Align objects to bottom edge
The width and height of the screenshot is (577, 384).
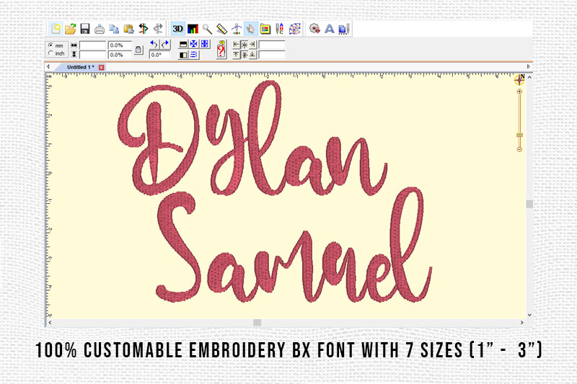252,55
